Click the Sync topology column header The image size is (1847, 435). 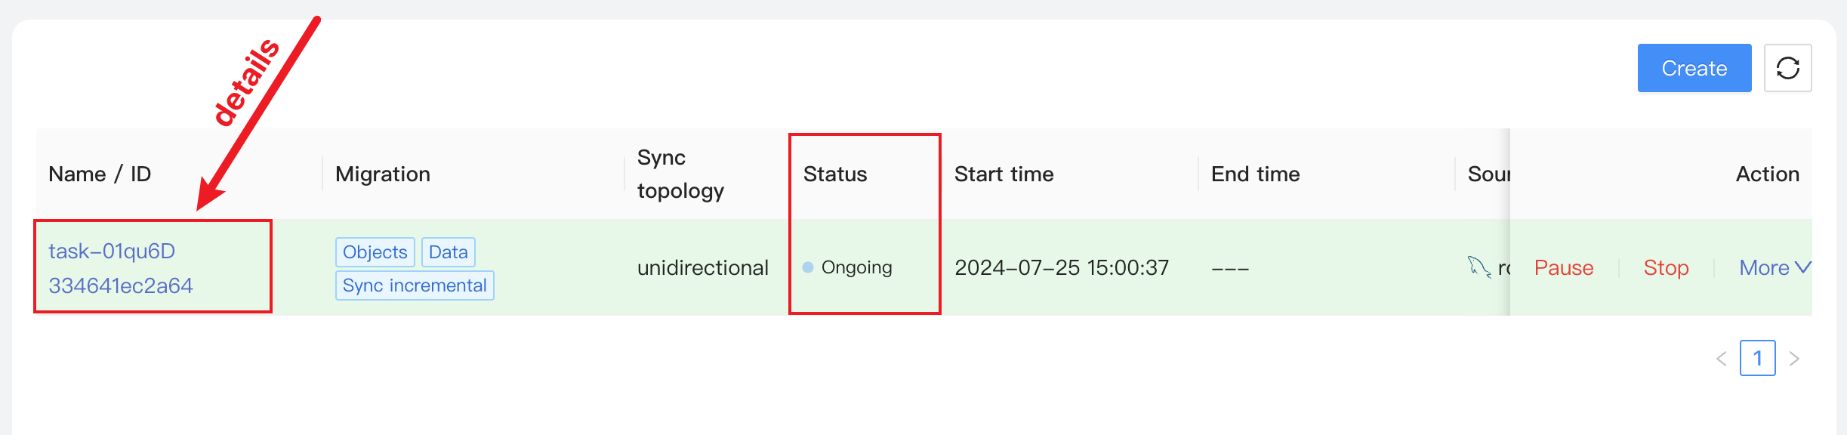(x=680, y=174)
